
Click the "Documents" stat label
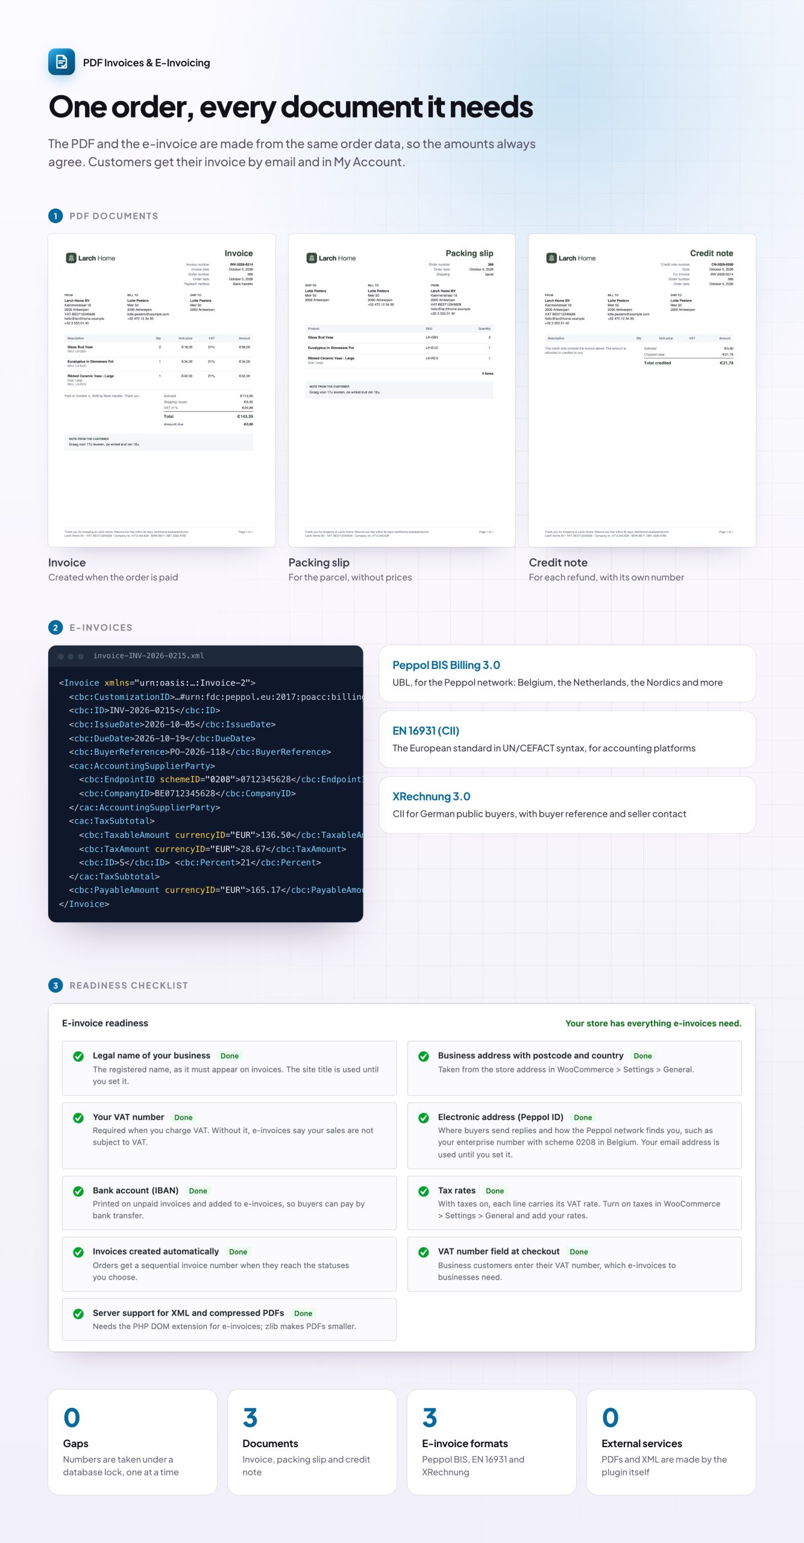pyautogui.click(x=270, y=1444)
